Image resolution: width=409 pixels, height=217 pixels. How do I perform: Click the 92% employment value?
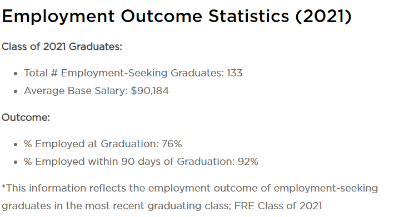(x=248, y=162)
